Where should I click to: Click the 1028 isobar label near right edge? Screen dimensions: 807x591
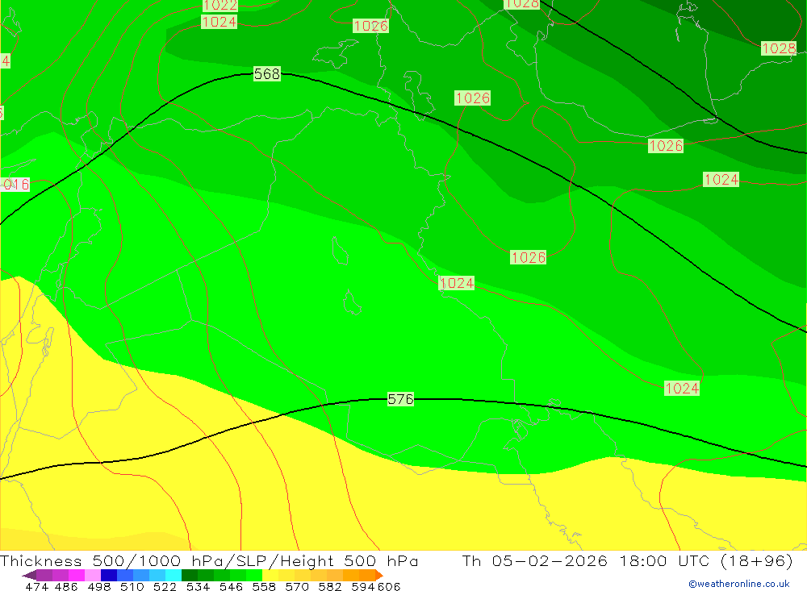(x=779, y=48)
